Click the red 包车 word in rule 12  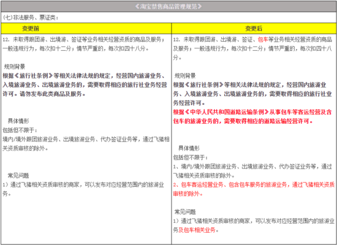pos(263,40)
